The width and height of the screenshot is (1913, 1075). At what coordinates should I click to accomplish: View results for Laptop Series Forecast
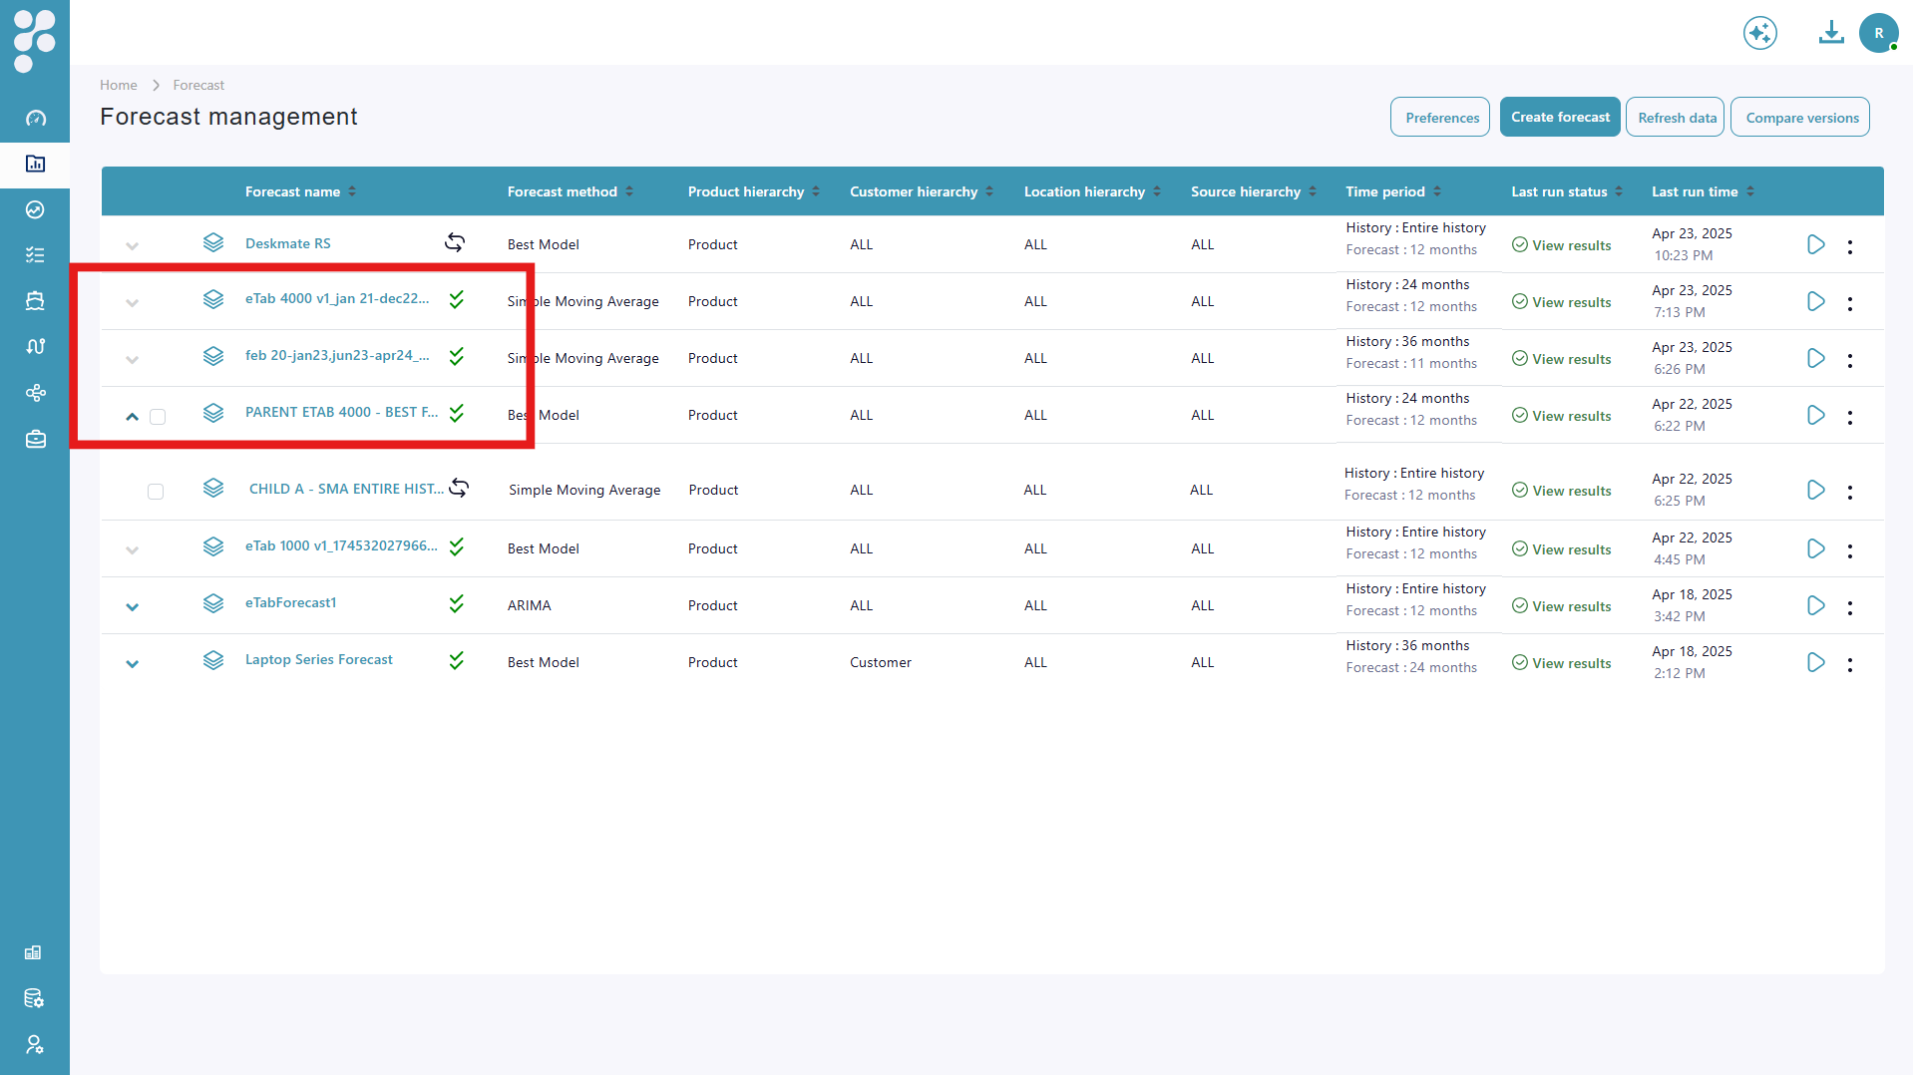coord(1561,663)
